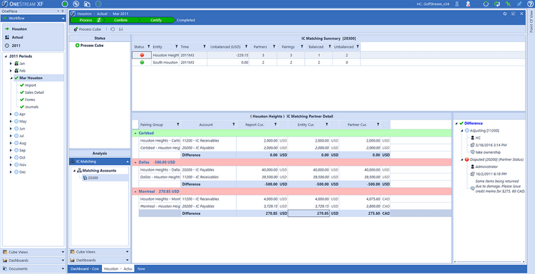
Task: Open the Partners column filter
Action: 274,47
